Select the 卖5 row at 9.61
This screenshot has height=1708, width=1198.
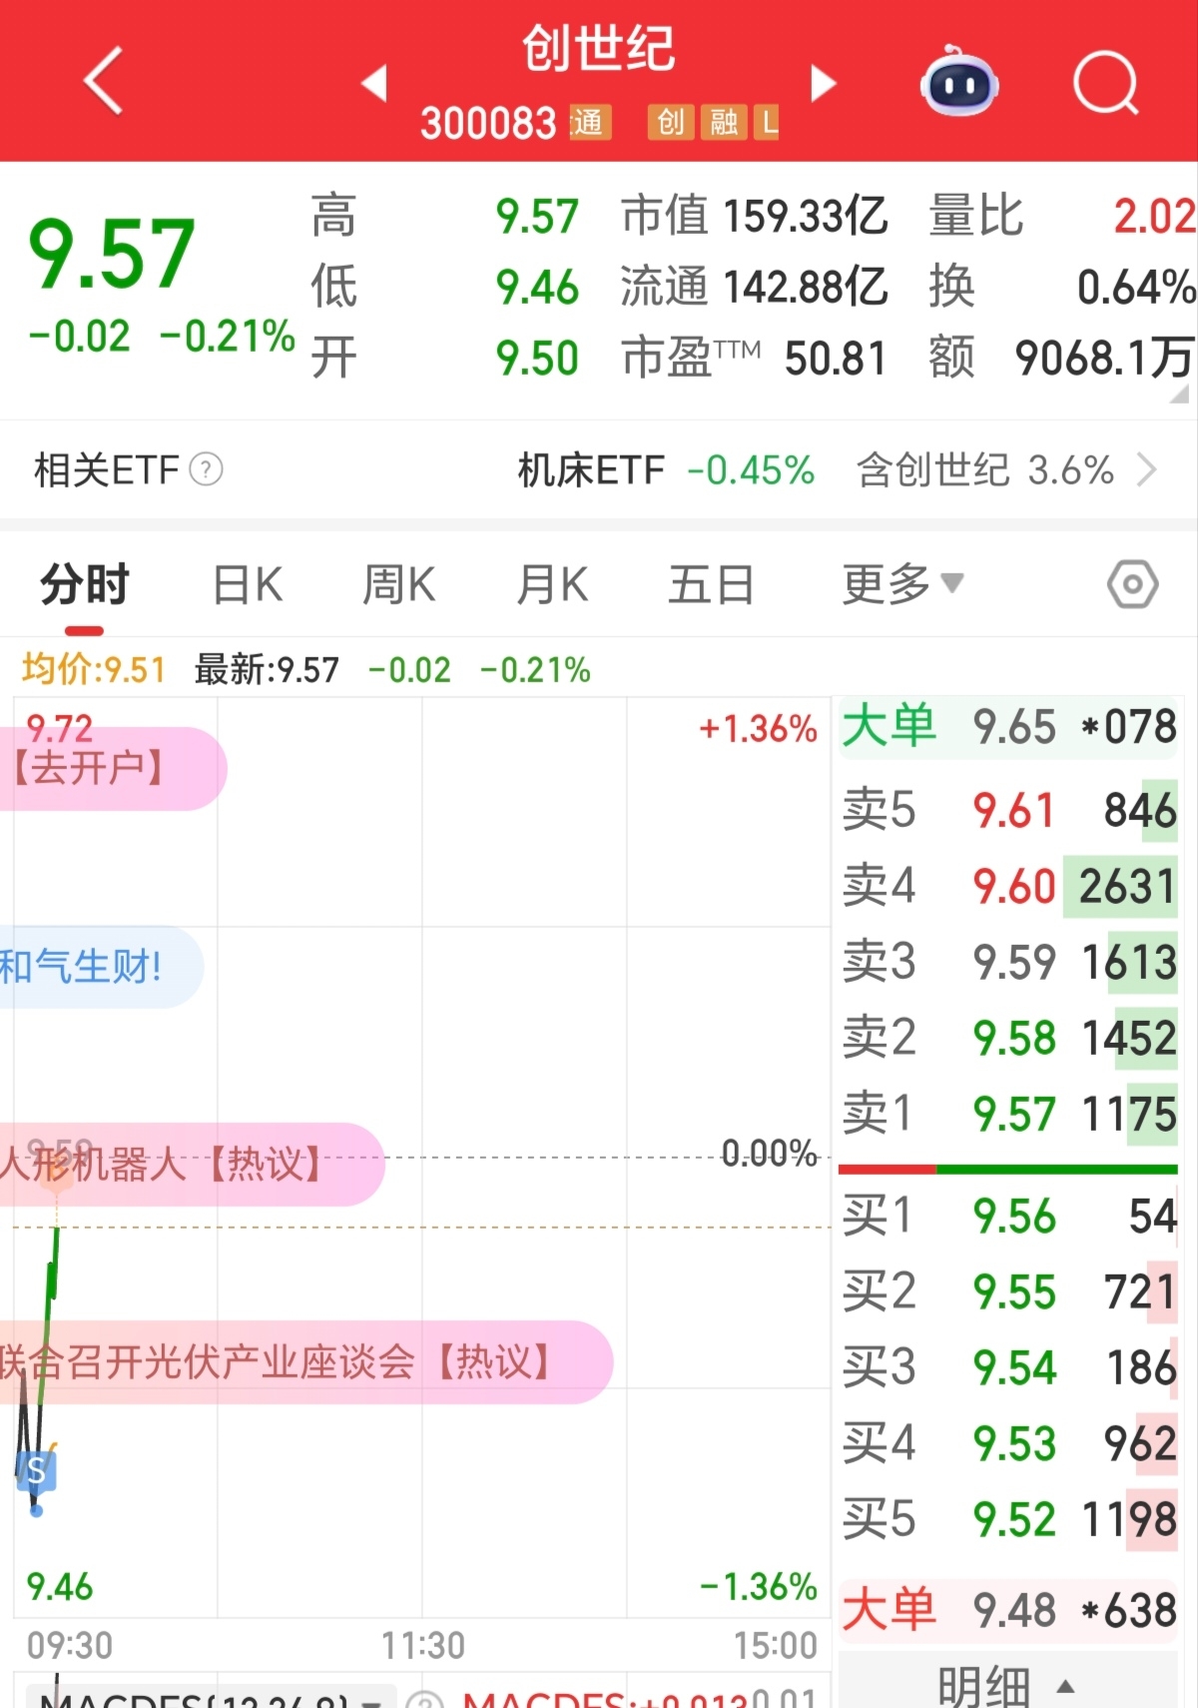click(1008, 810)
